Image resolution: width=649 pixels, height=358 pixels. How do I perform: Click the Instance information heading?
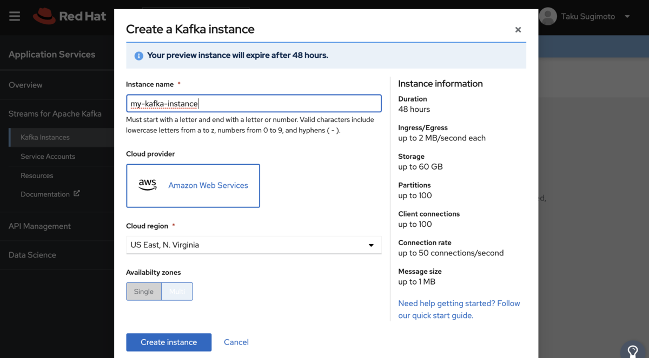tap(440, 84)
